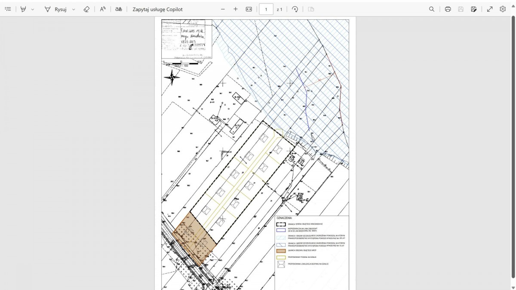Click the read aloud icon
516x290 pixels.
click(103, 9)
